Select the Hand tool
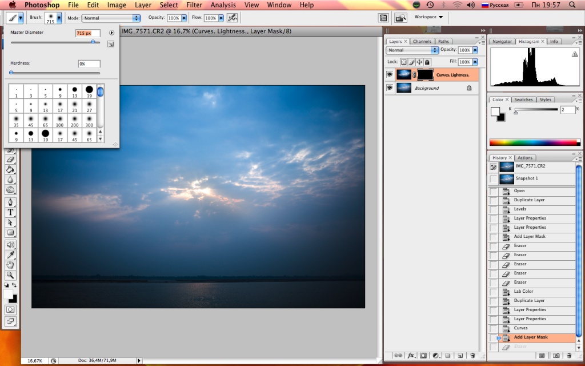The width and height of the screenshot is (585, 366). pos(10,265)
